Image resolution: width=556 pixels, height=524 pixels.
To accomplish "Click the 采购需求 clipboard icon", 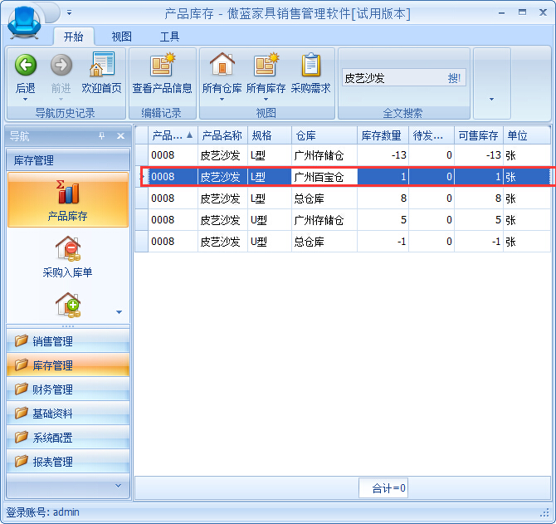I will (311, 66).
